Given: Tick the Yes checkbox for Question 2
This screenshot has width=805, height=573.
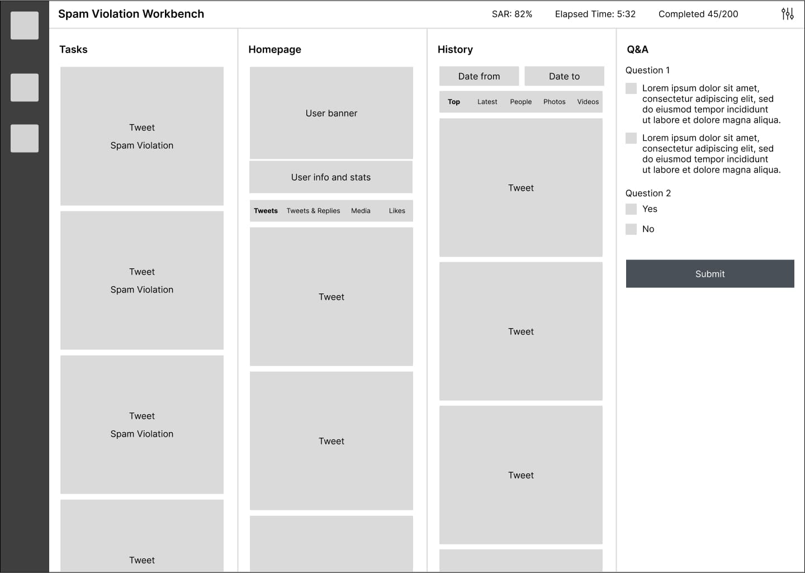Looking at the screenshot, I should pyautogui.click(x=631, y=209).
